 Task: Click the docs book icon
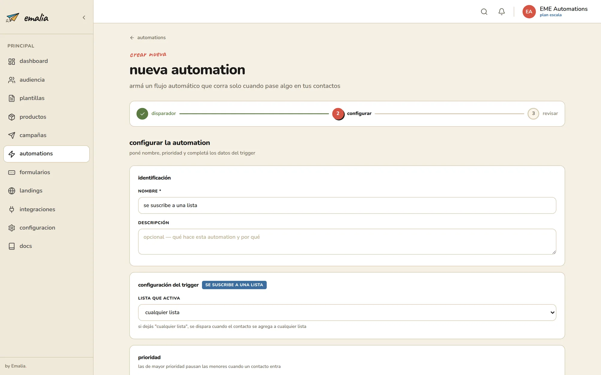click(12, 246)
